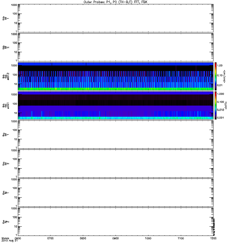Click the rotated timestamp text at lower right
Image resolution: width=231 pixels, height=247 pixels.
(x=214, y=227)
